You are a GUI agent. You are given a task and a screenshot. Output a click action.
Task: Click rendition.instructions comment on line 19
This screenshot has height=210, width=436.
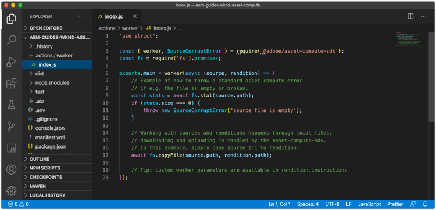(314, 170)
